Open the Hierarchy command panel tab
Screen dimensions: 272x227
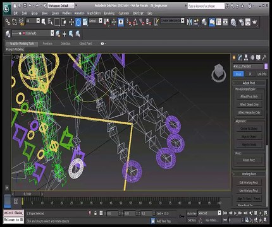[x=246, y=57]
